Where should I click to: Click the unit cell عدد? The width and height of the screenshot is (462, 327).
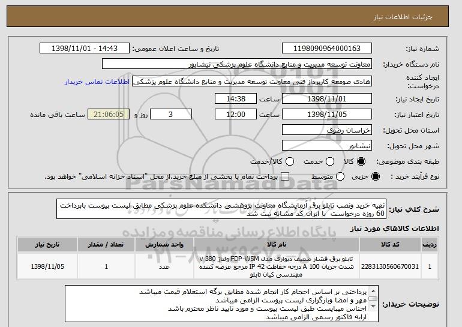(x=164, y=266)
